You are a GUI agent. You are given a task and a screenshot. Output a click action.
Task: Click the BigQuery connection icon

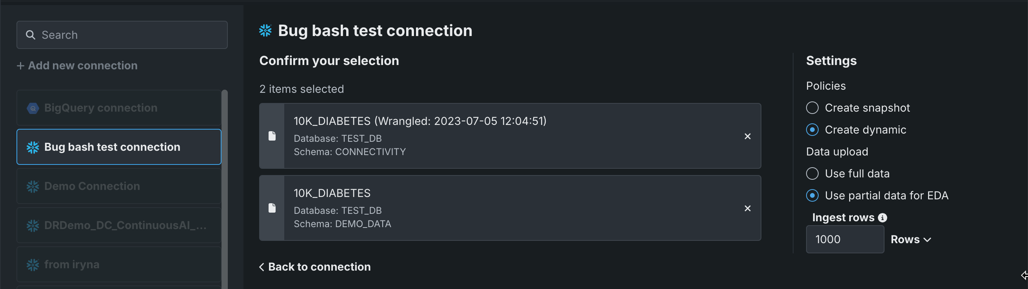[33, 108]
